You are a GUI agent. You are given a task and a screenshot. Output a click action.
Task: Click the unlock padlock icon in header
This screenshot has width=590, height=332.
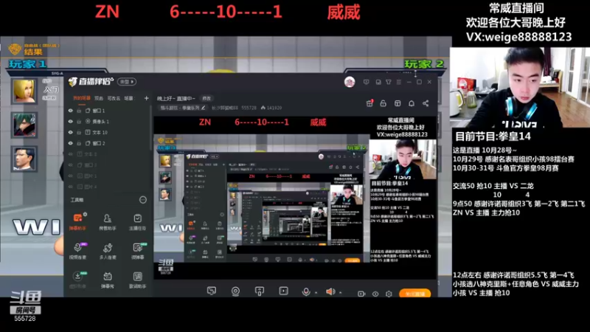(x=383, y=103)
